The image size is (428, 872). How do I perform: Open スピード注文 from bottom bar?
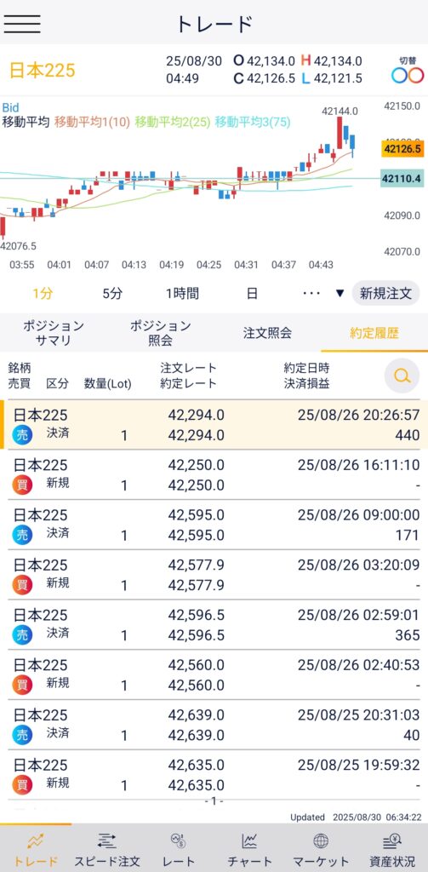tap(106, 850)
